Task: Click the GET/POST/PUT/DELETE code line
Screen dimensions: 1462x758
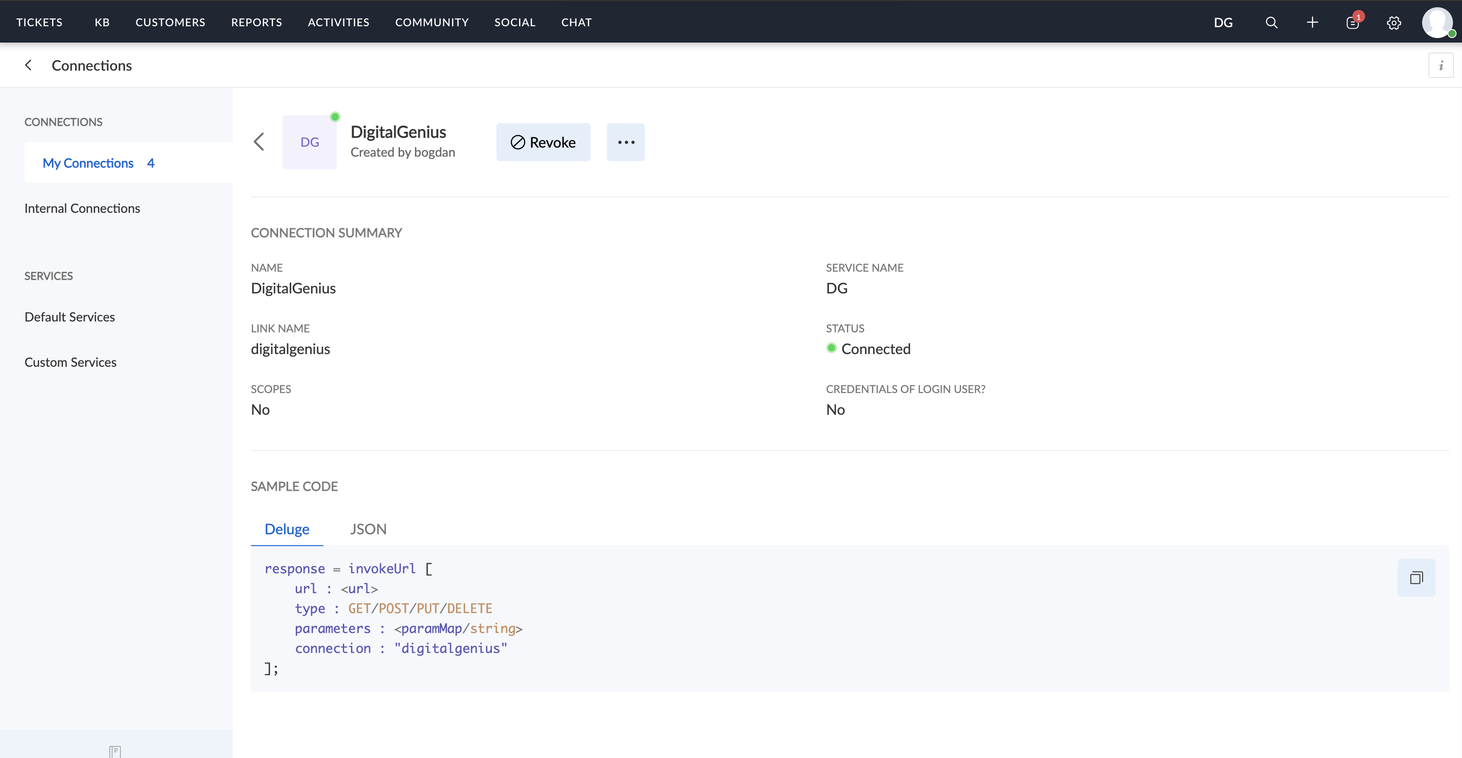Action: 393,608
